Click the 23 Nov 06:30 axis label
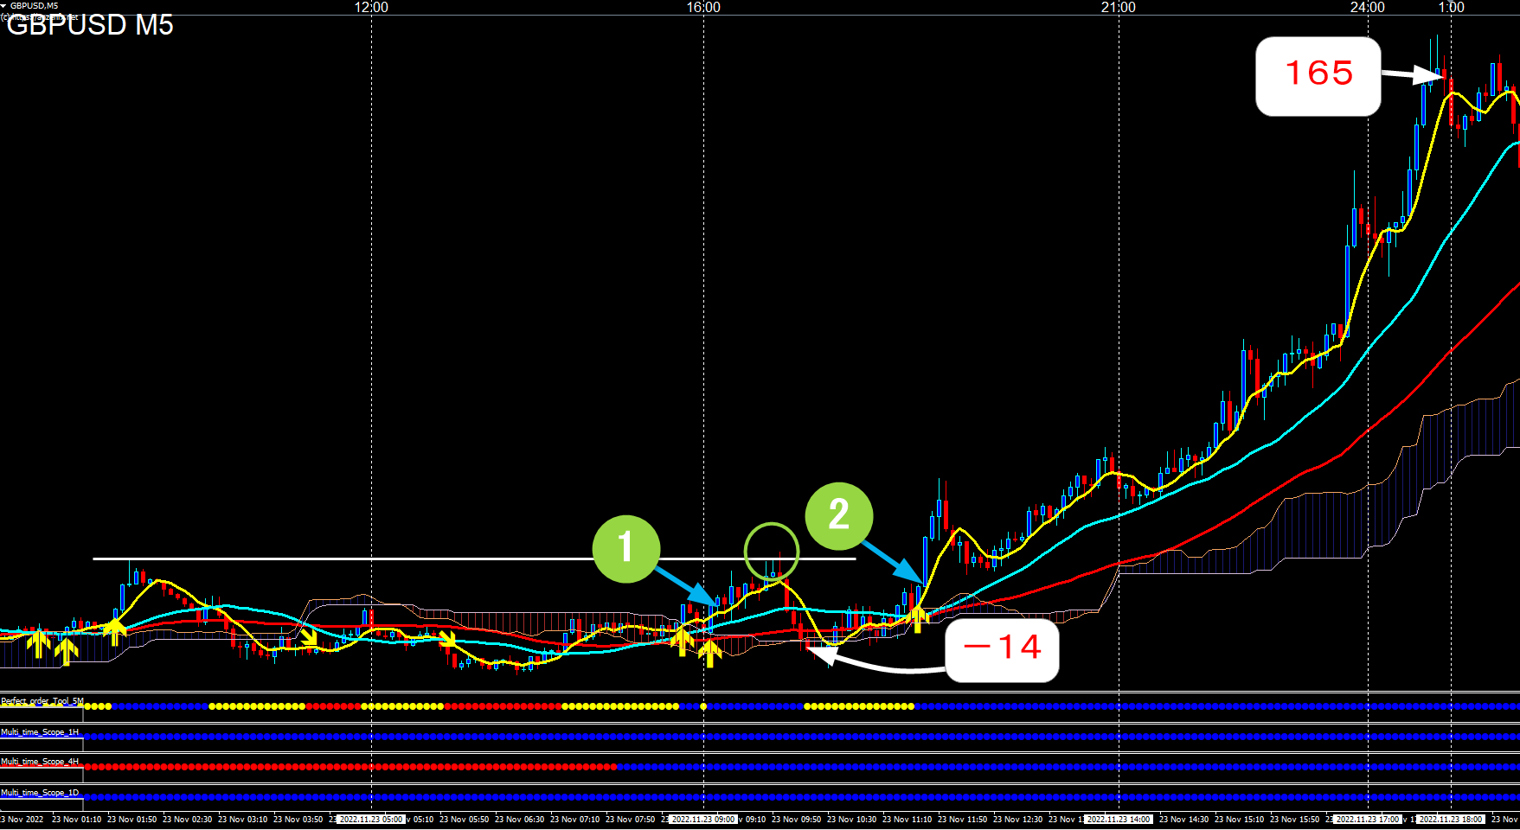Viewport: 1520px width, 830px height. point(519,819)
